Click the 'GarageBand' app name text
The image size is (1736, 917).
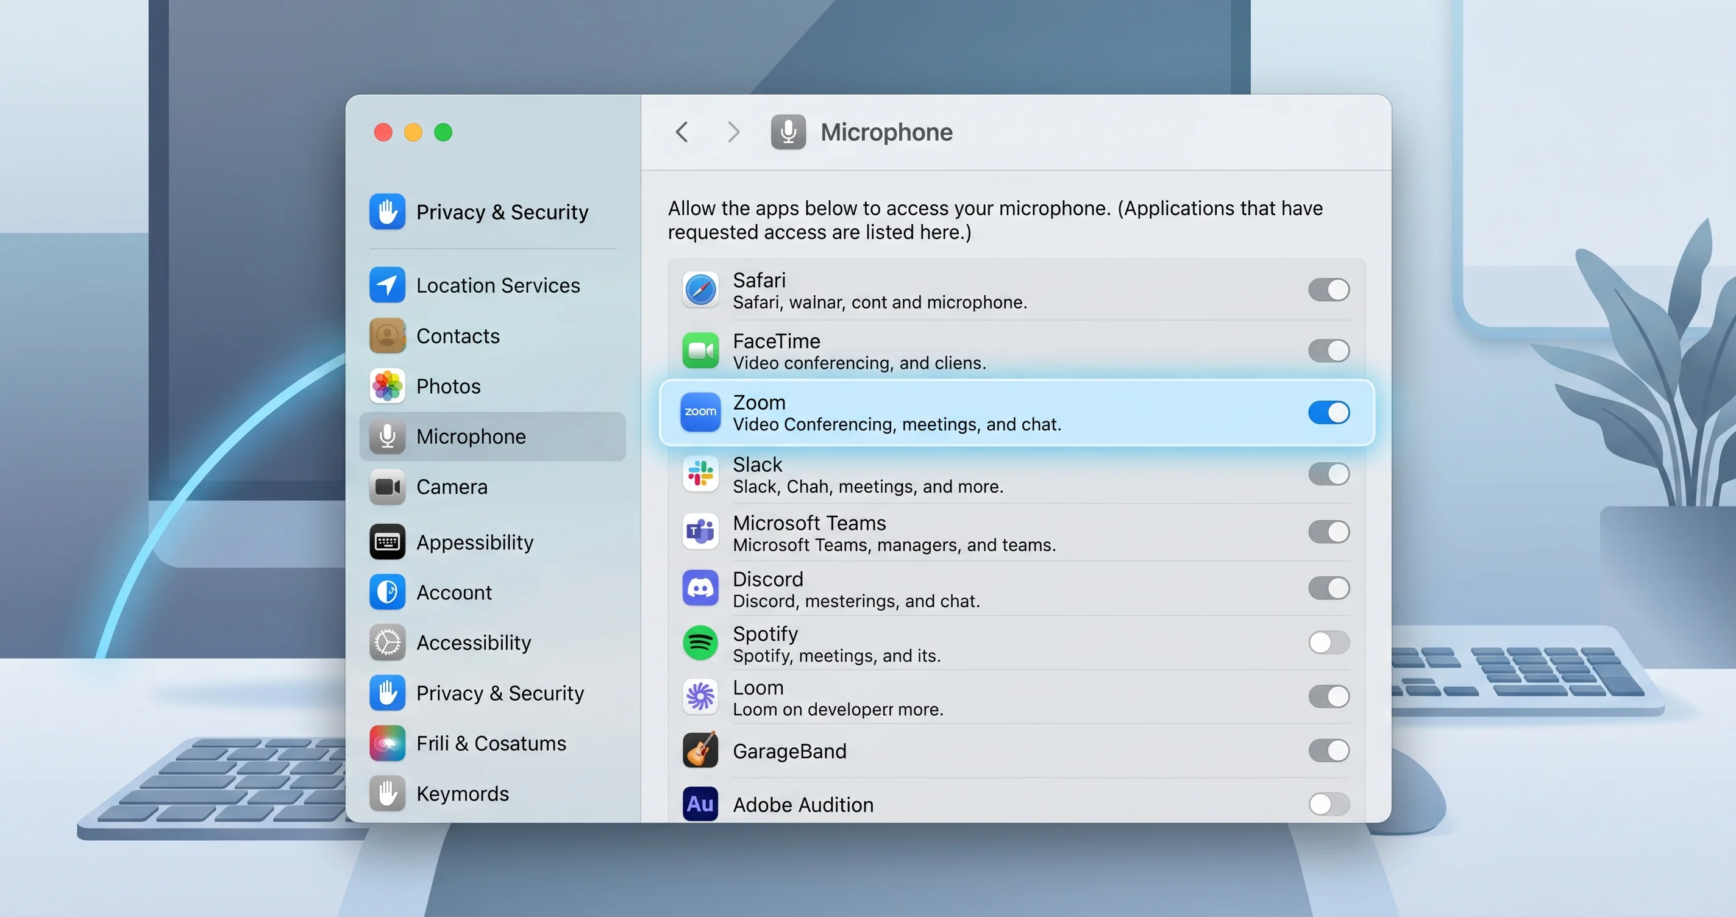[789, 751]
